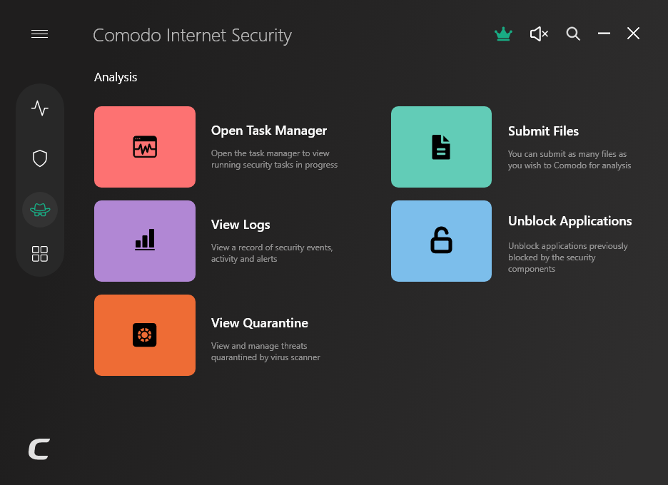
Task: Select the Unblock Applications title
Action: [570, 221]
